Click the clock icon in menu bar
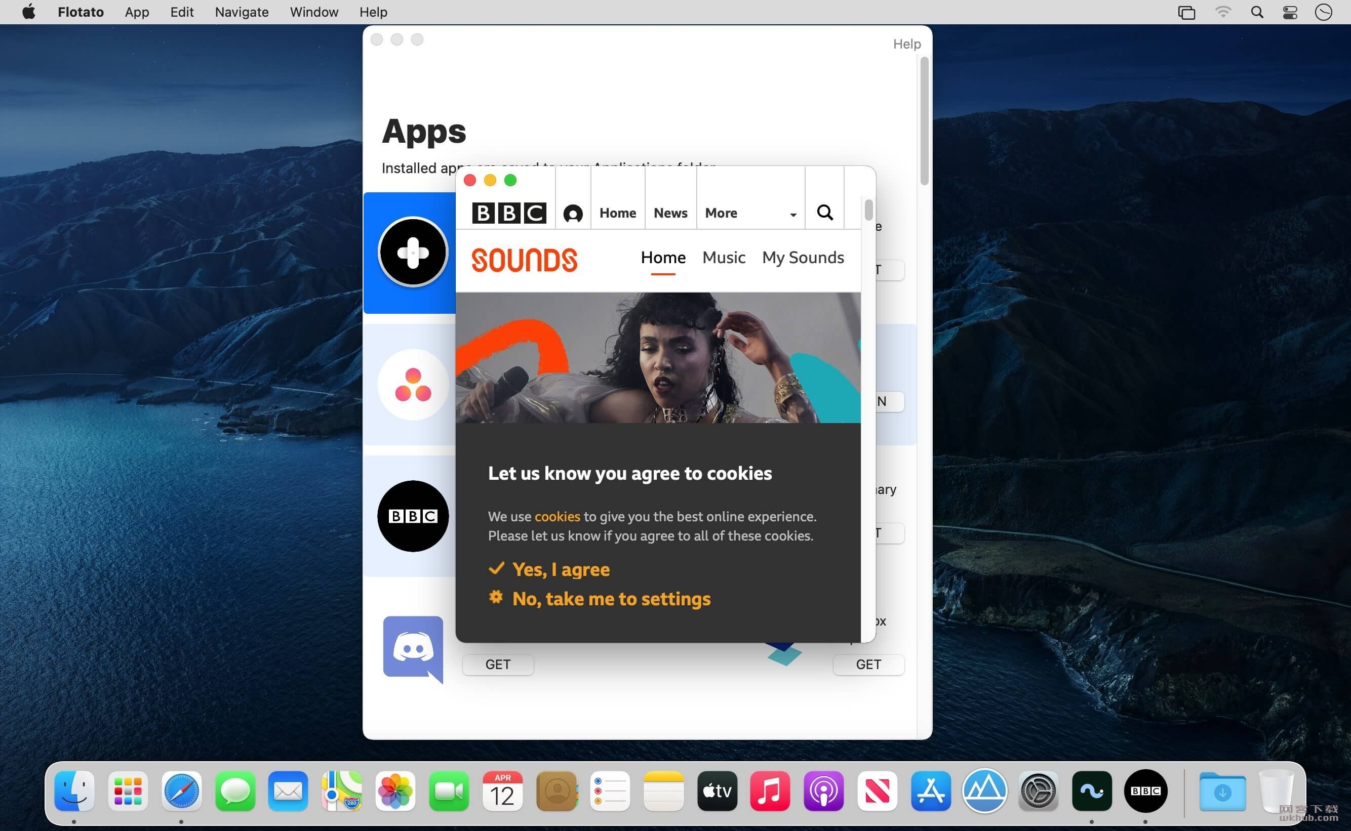Viewport: 1351px width, 831px height. (x=1324, y=12)
